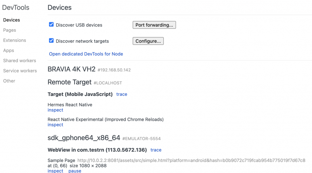The height and width of the screenshot is (173, 312).
Task: Select Other in the sidebar
Action: [9, 81]
